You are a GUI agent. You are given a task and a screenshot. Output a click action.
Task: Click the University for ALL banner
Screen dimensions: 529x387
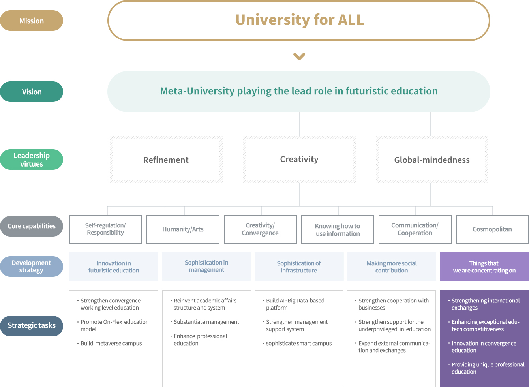point(299,21)
